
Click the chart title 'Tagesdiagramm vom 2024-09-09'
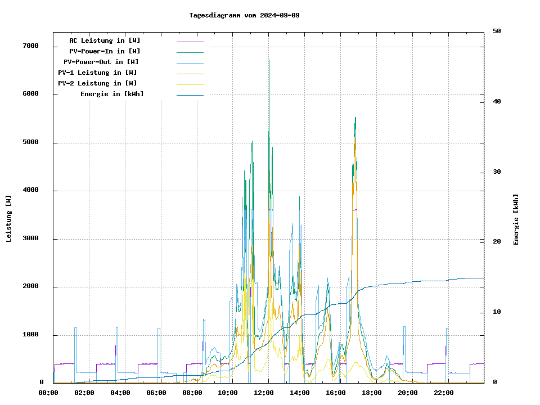(244, 15)
